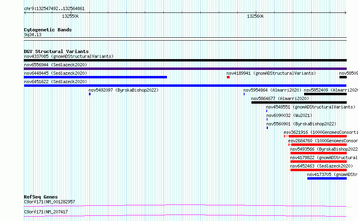The height and width of the screenshot is (221, 358).
Task: Click the ruler's left arrow end
Action: [25, 13]
